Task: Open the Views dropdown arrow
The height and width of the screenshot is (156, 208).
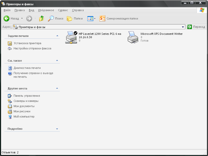Action: pos(95,18)
